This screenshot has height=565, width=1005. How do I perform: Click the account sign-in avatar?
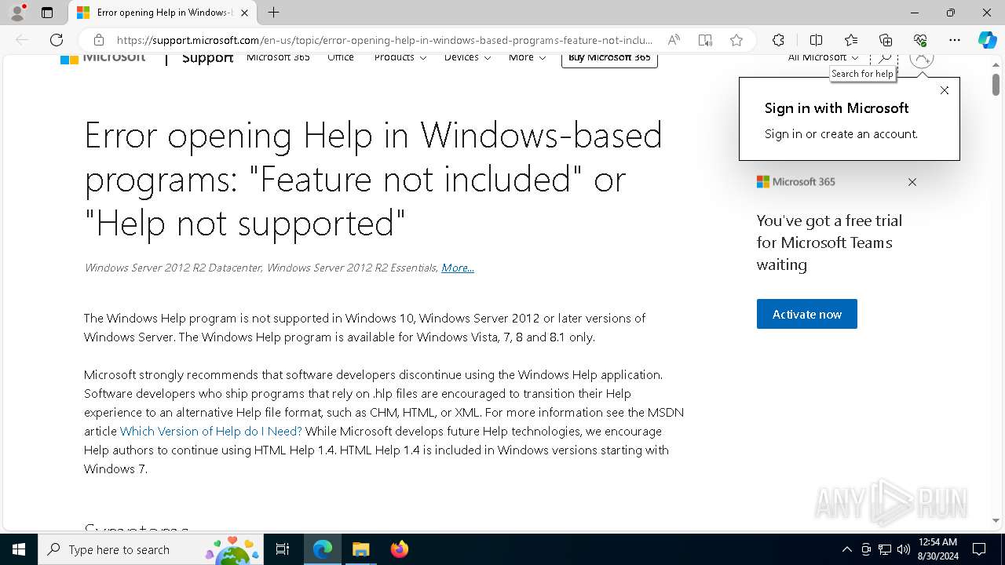pyautogui.click(x=922, y=58)
